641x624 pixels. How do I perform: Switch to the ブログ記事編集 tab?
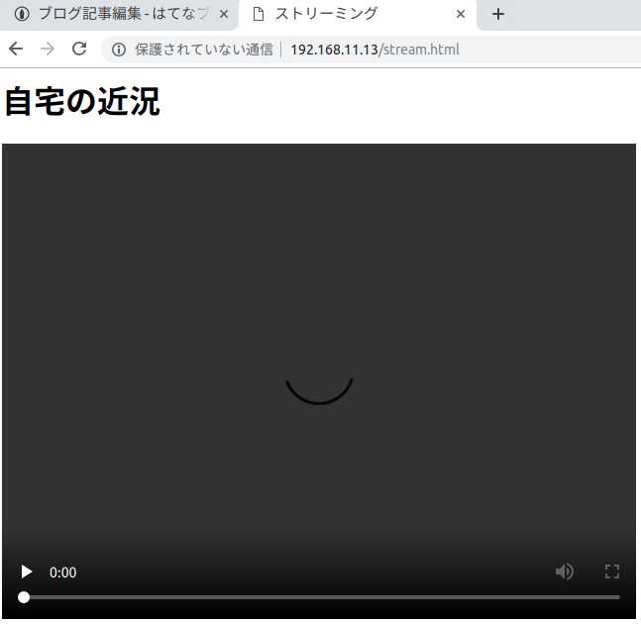tap(119, 15)
